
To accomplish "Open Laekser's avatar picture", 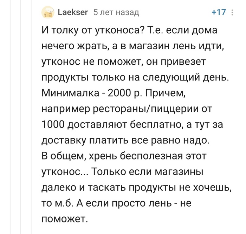I will coord(47,13).
